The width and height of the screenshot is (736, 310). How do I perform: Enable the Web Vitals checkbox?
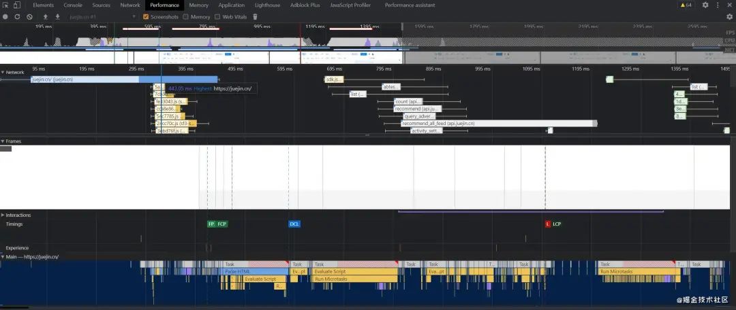point(217,17)
